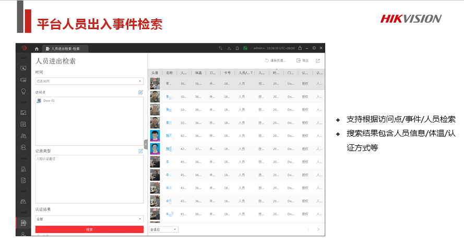Sort by the 卡号 column header
The image size is (464, 248).
click(x=227, y=72)
